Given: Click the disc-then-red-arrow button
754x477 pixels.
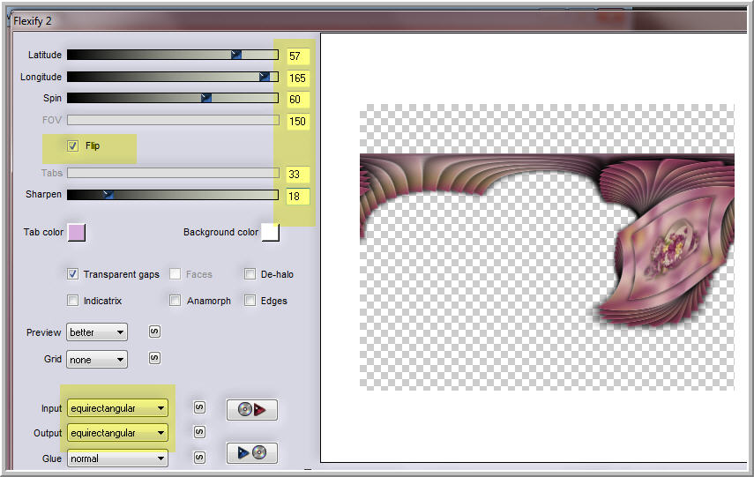Looking at the screenshot, I should (x=252, y=410).
